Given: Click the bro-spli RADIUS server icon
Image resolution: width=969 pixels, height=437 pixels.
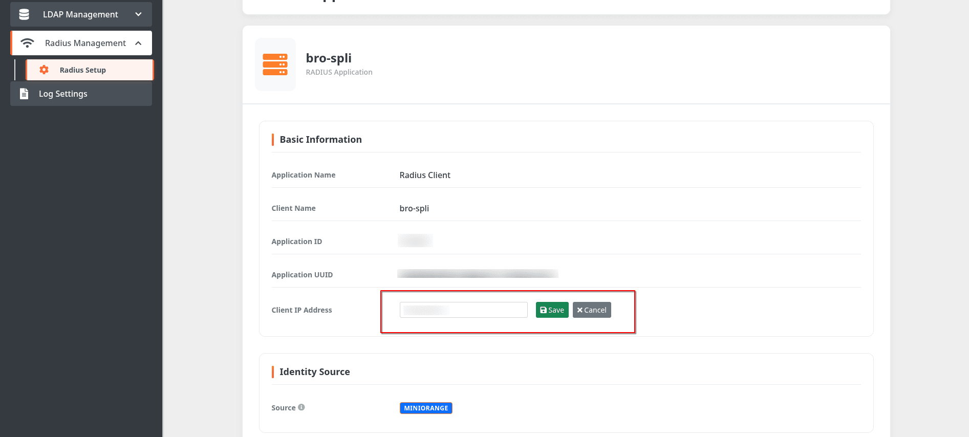Looking at the screenshot, I should pos(275,64).
